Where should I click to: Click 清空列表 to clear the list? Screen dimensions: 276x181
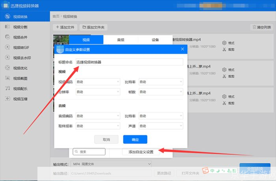pyautogui.click(x=262, y=27)
